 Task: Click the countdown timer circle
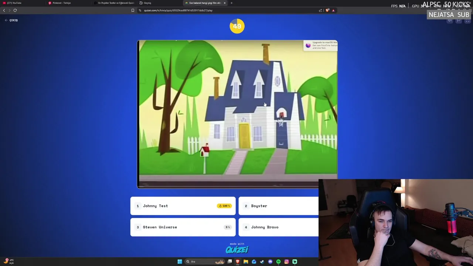[x=237, y=26]
